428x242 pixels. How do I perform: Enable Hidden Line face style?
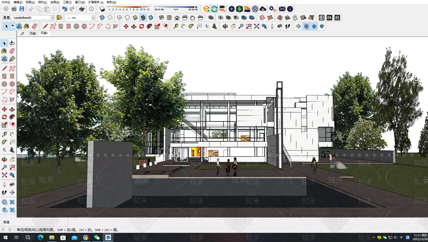[127, 18]
